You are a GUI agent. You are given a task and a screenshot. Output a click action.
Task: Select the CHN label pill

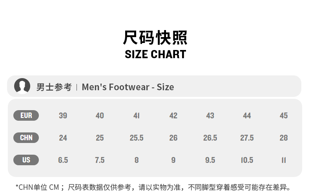26,138
